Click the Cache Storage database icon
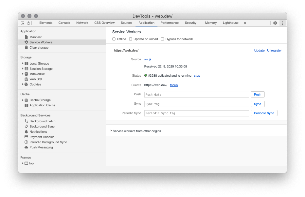 [x=26, y=100]
